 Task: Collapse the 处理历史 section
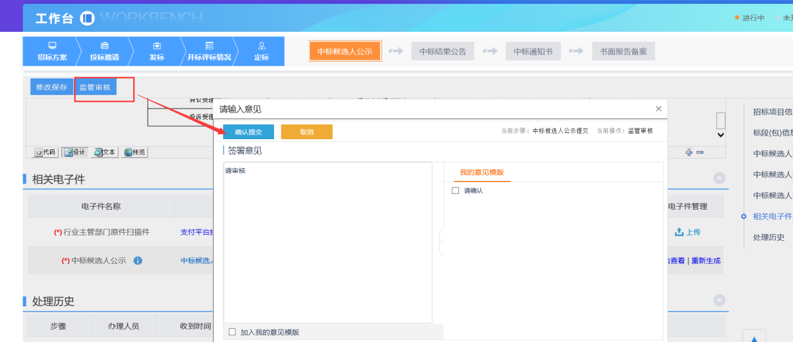tap(719, 300)
